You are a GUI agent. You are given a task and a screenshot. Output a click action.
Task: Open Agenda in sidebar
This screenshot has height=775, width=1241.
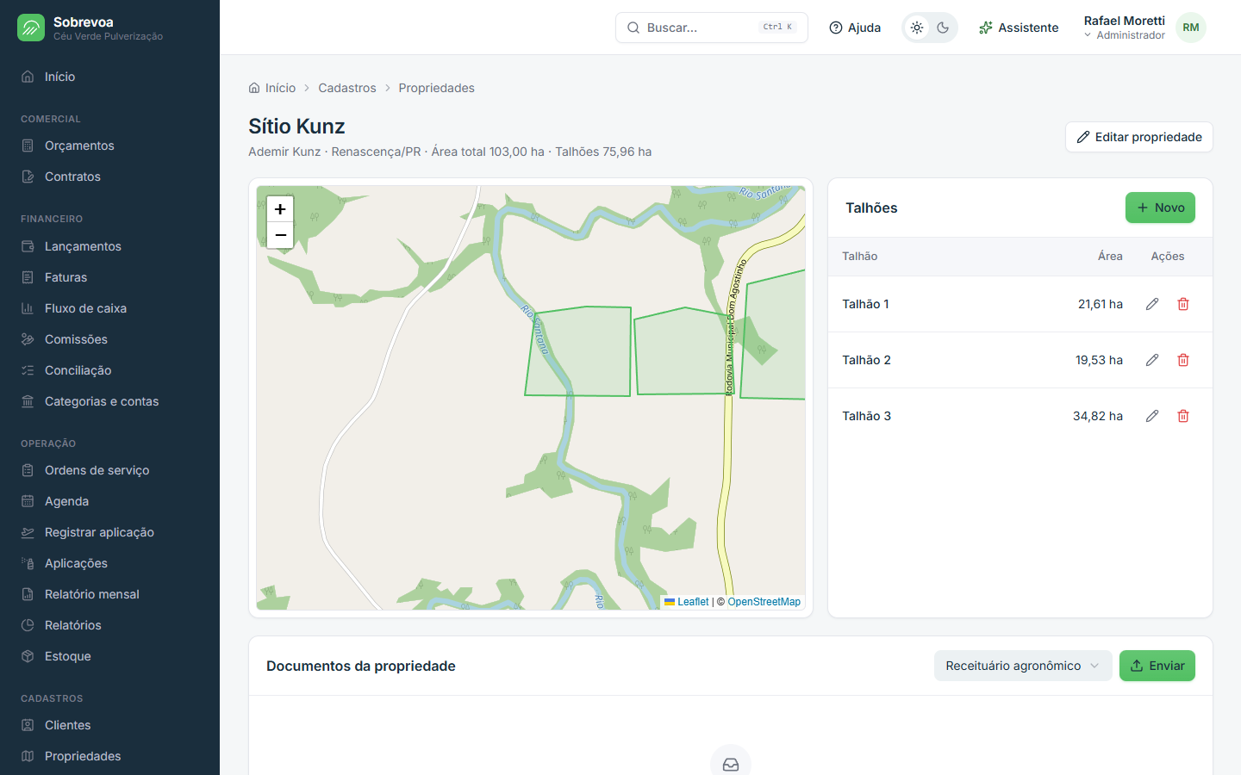[109, 501]
